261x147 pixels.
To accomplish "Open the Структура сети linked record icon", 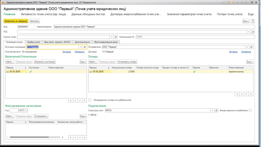I will [216, 111].
